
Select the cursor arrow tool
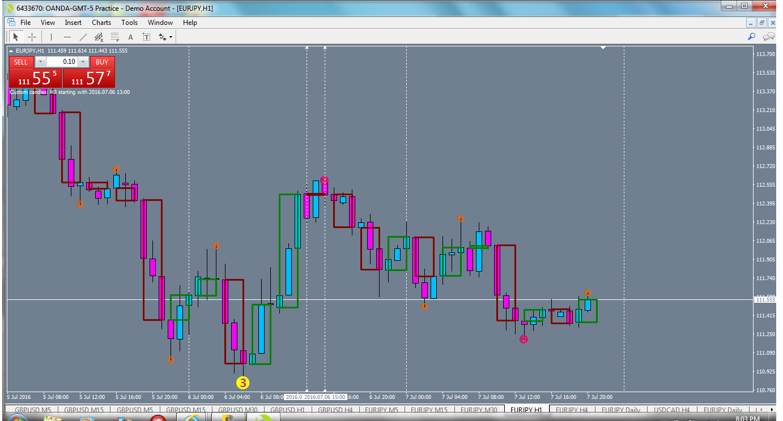click(x=16, y=36)
